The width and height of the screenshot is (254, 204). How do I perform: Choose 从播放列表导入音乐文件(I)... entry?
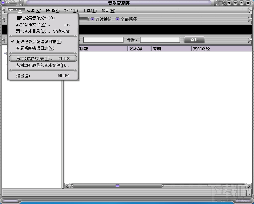[x=43, y=65]
